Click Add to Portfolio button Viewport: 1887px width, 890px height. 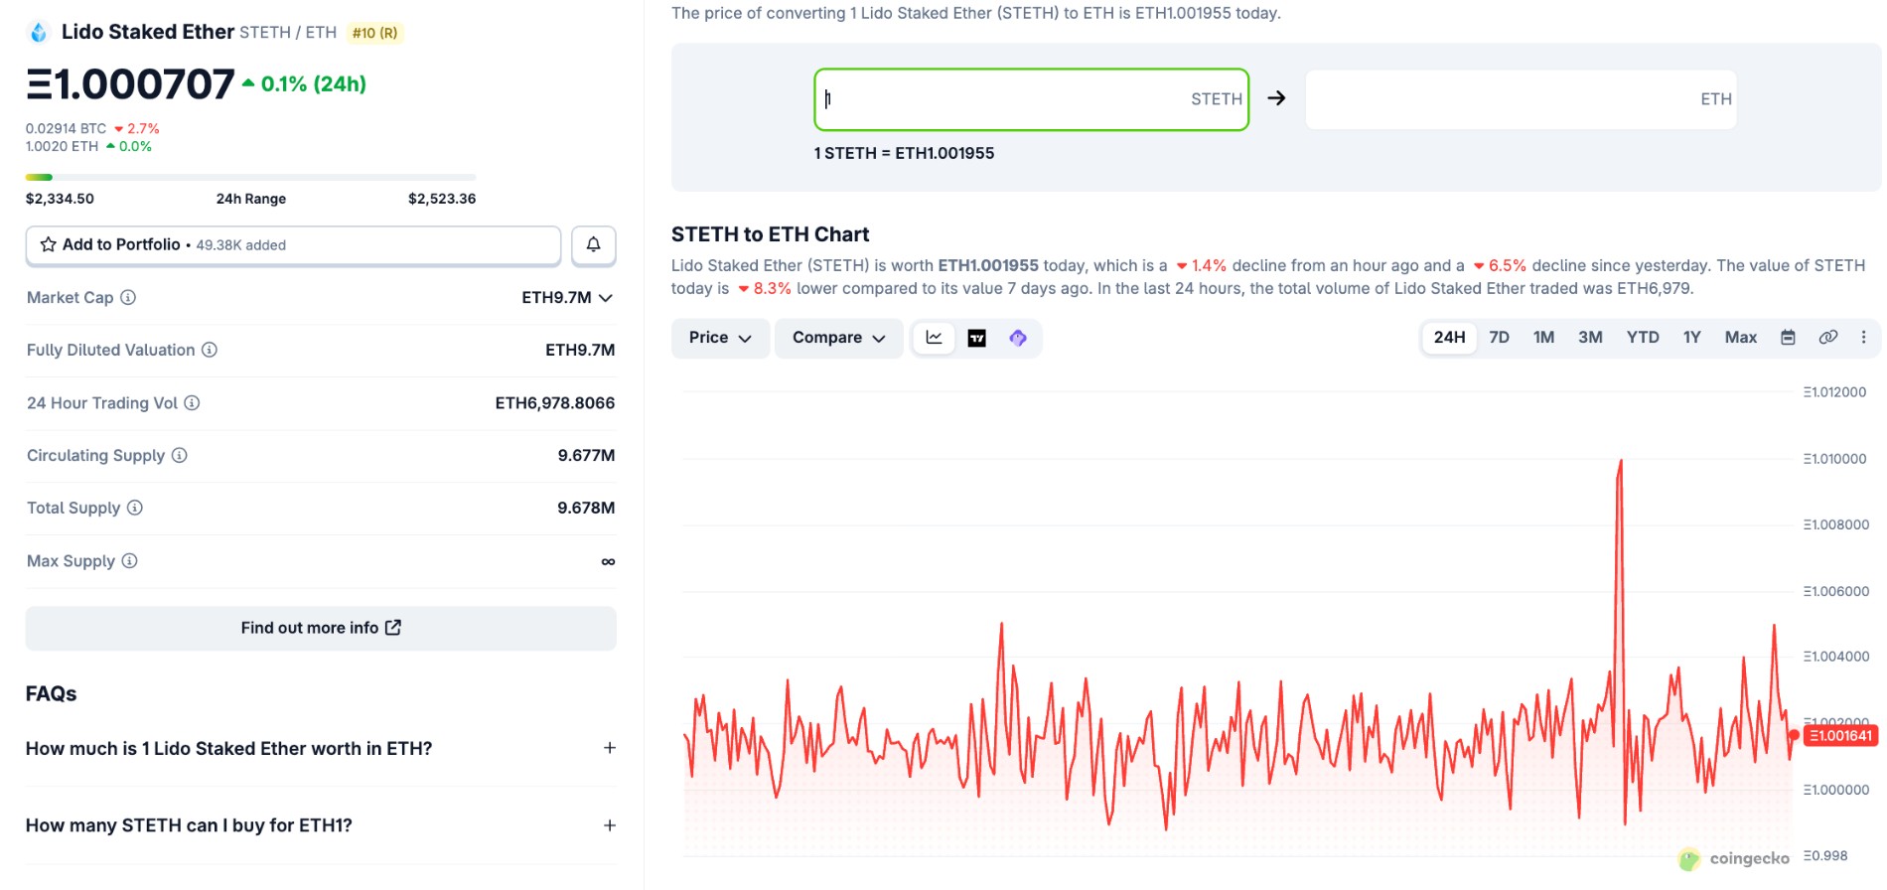tap(293, 244)
